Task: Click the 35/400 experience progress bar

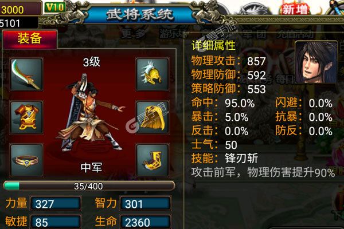Action: (x=89, y=186)
